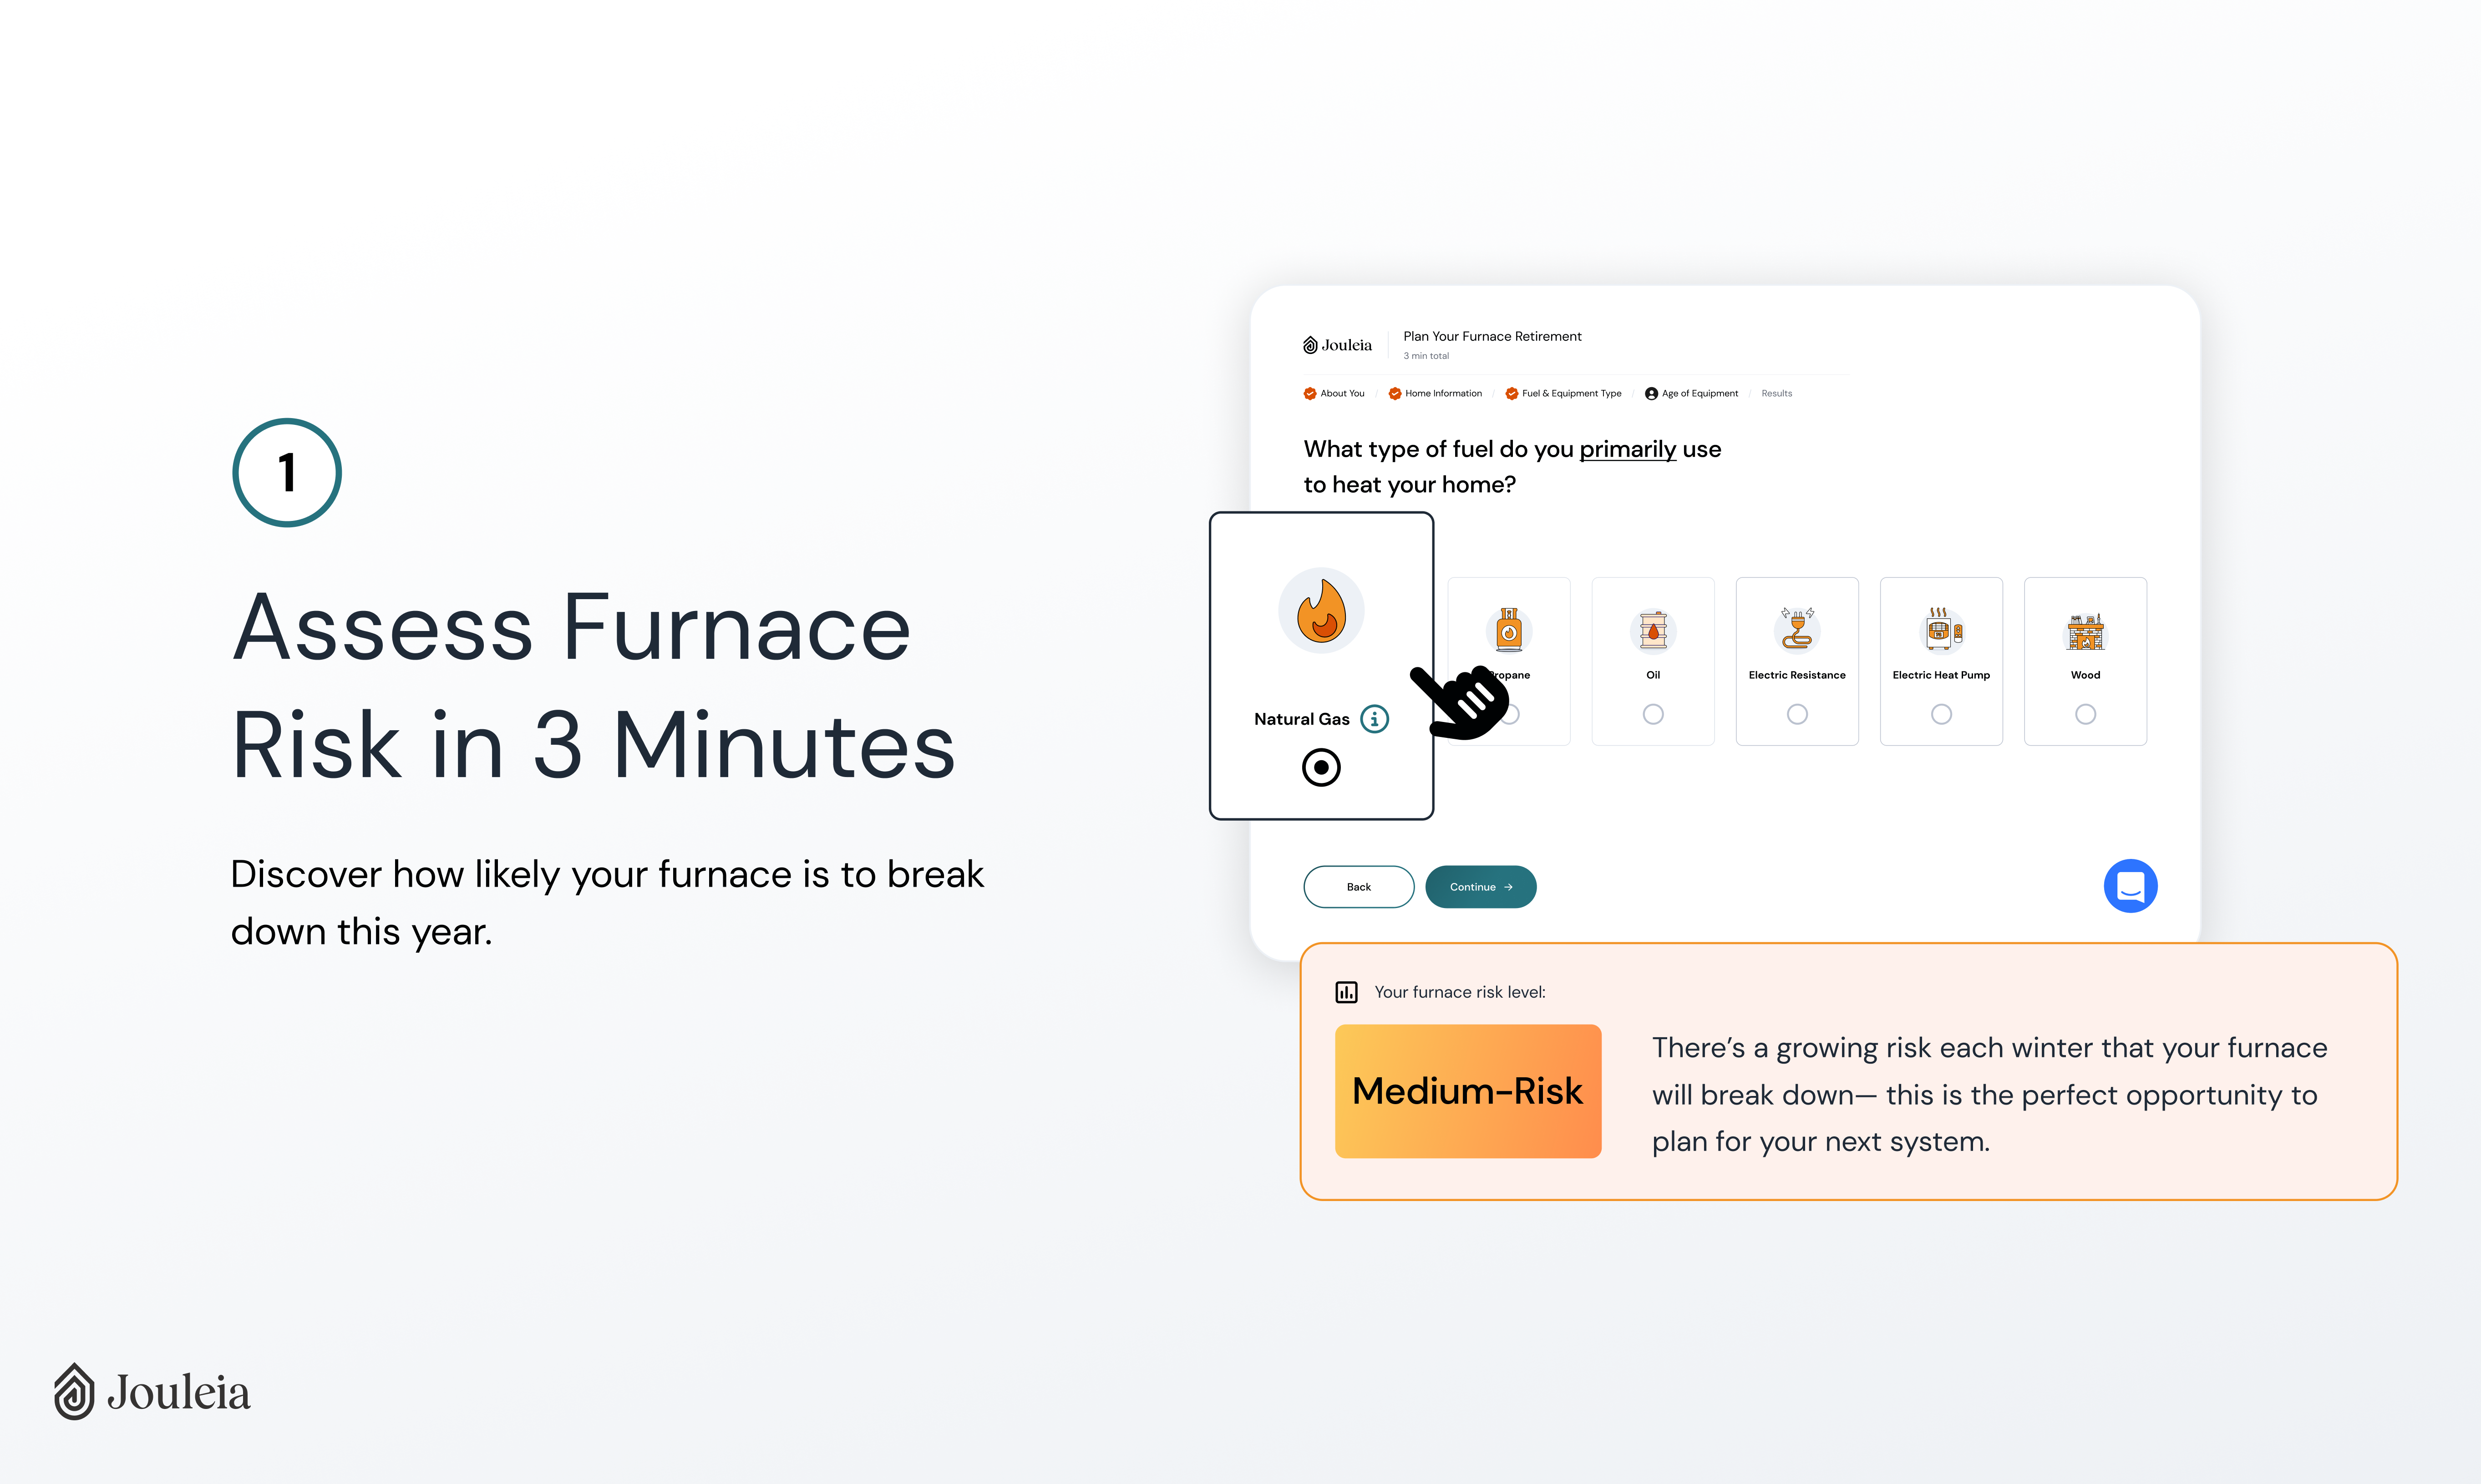Click the Fuel & Equipment Type checkmark icon

tap(1512, 394)
